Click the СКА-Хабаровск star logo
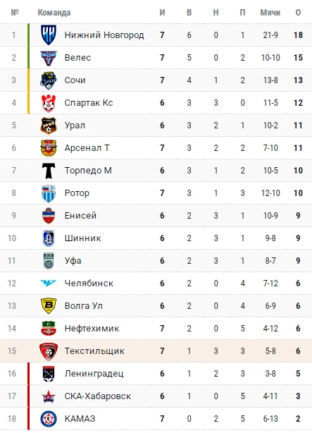 coord(49,396)
